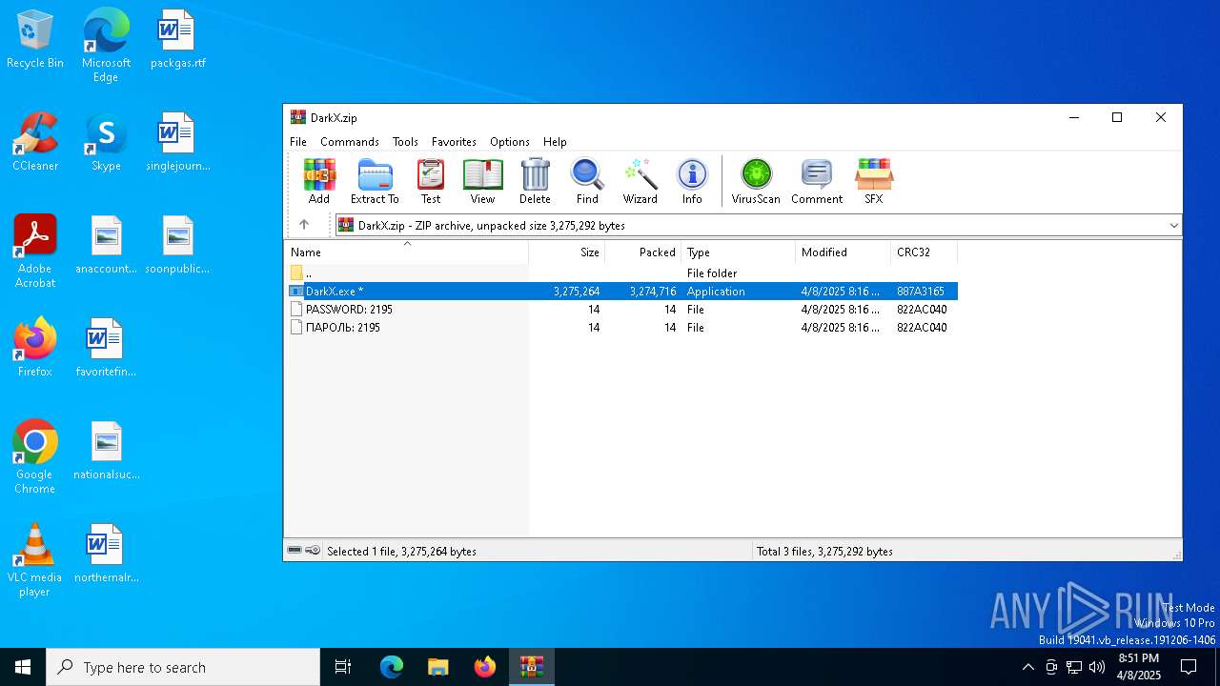Open Microsoft Edge desktop shortcut

(106, 45)
